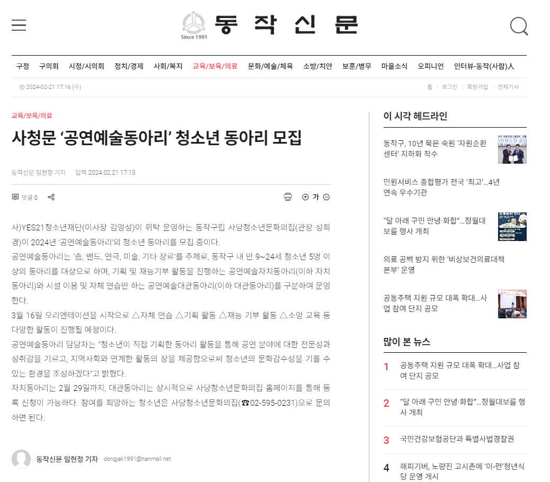
Task: Open ranked news 2 정월대보름 행사 개최
Action: coord(463,407)
